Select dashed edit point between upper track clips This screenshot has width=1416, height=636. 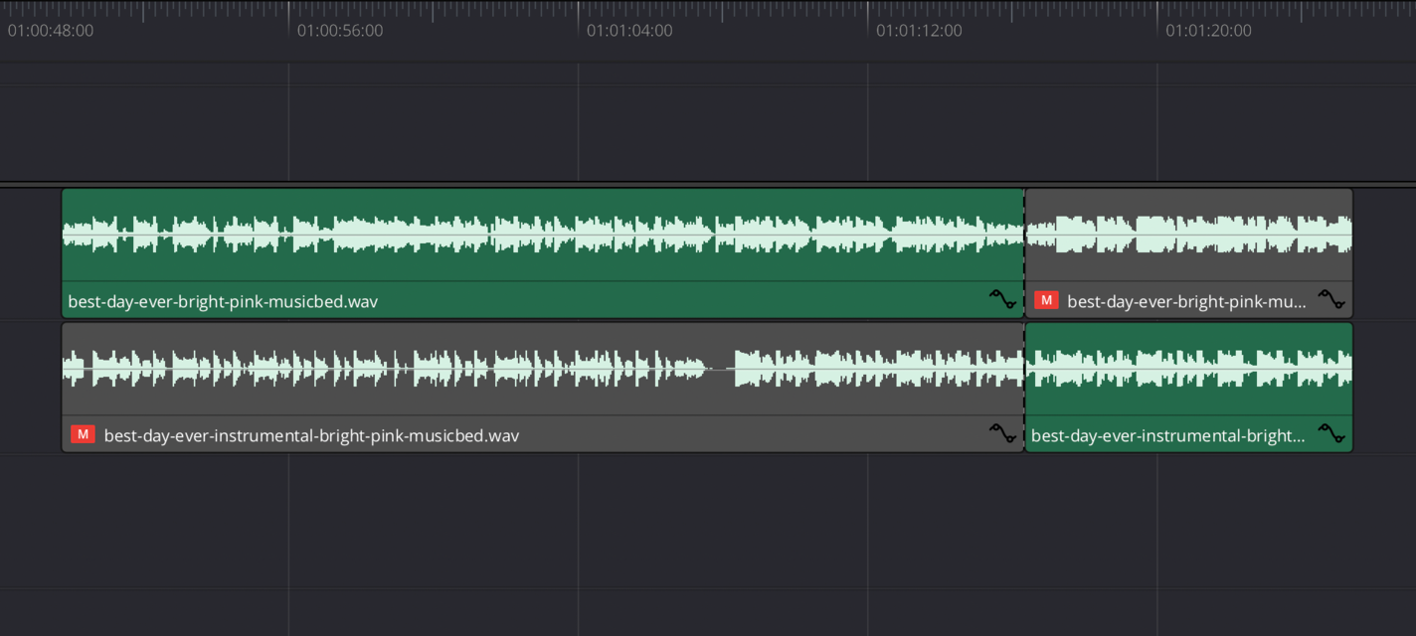click(1024, 253)
